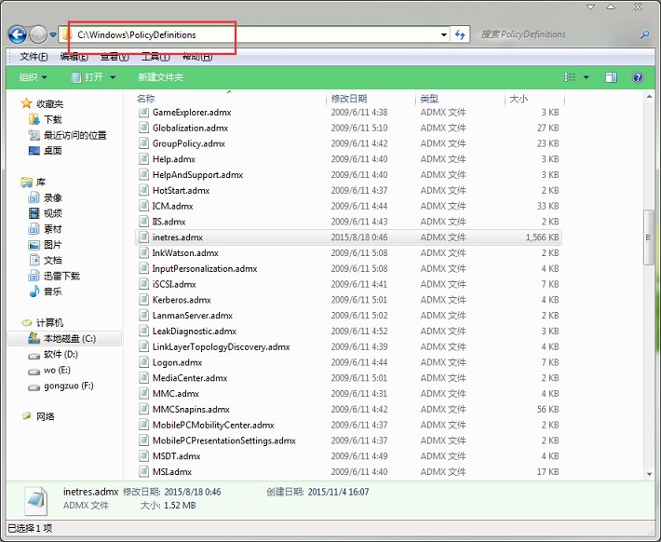Open the dropdown arrow next to 打开
The image size is (661, 542).
point(113,77)
